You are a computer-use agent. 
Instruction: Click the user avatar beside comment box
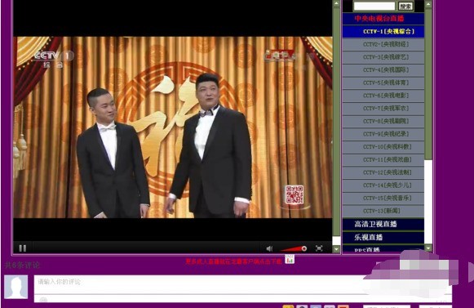[x=16, y=287]
